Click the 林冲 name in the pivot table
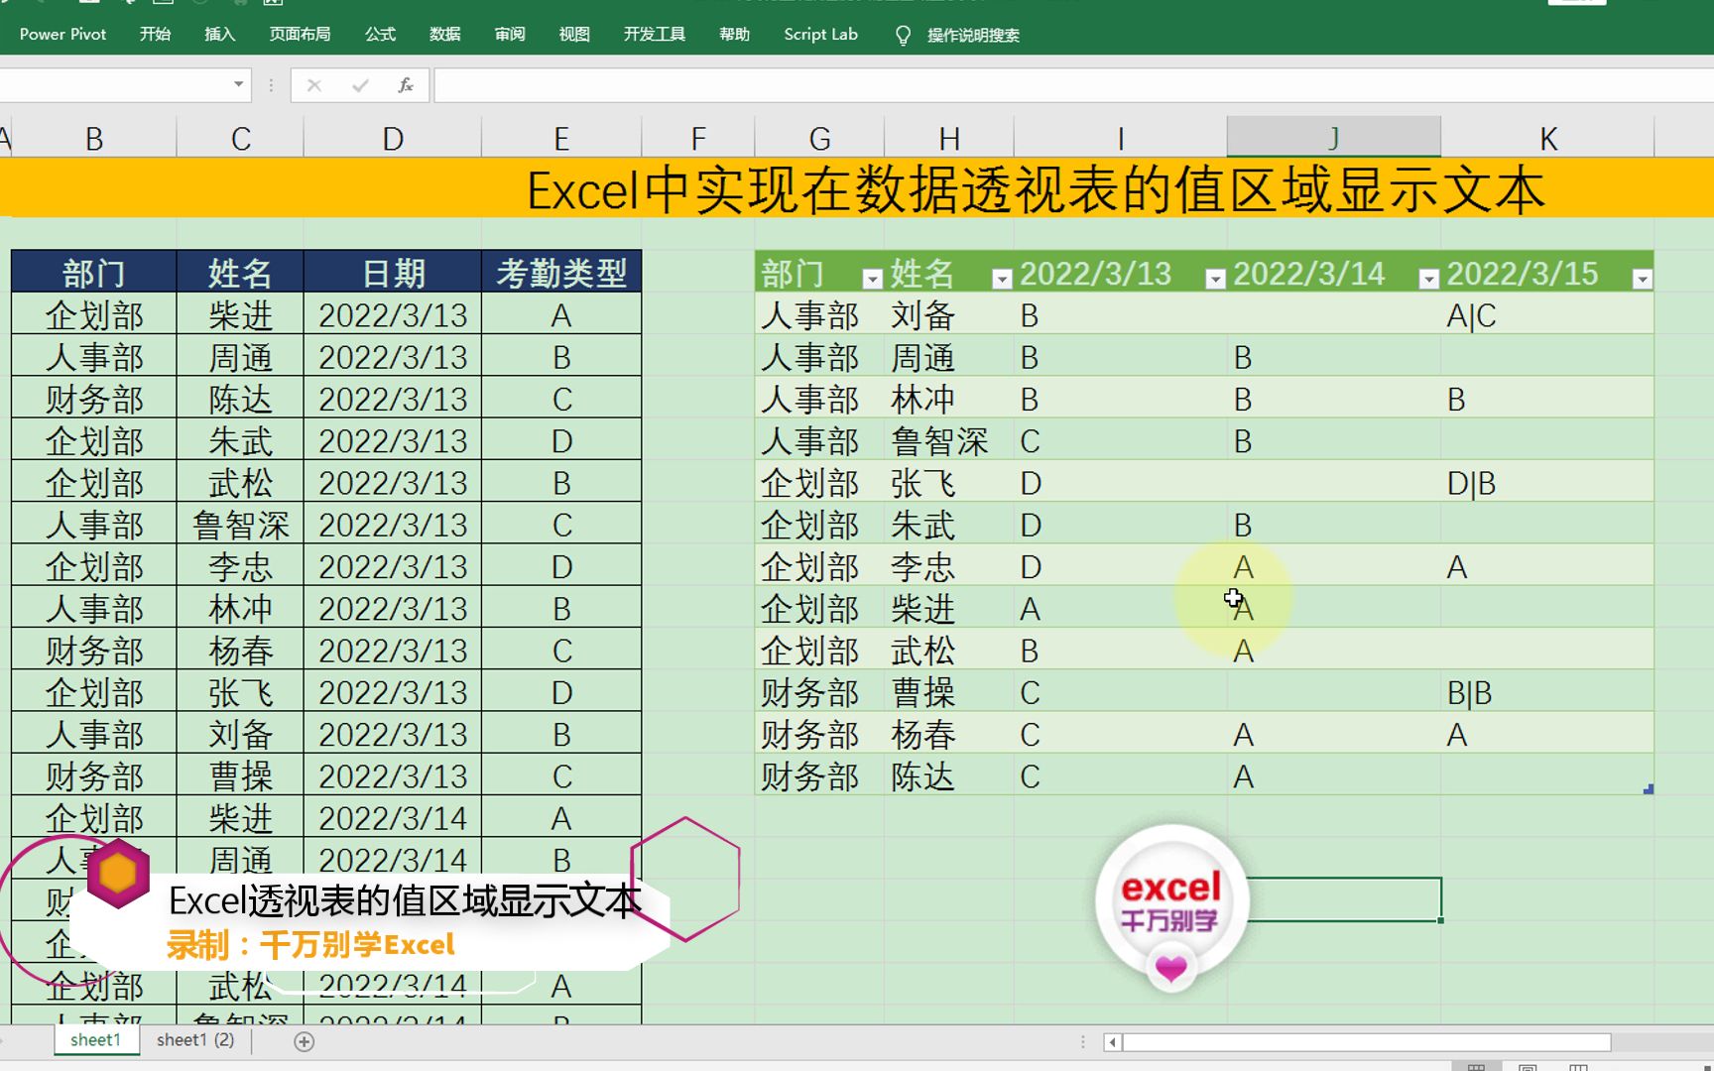The width and height of the screenshot is (1714, 1071). 922,400
